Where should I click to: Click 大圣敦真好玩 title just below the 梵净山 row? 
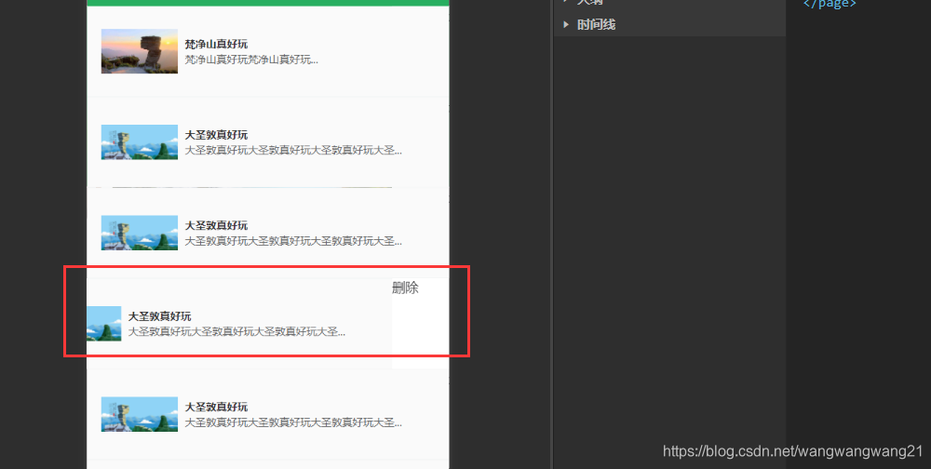click(x=216, y=135)
